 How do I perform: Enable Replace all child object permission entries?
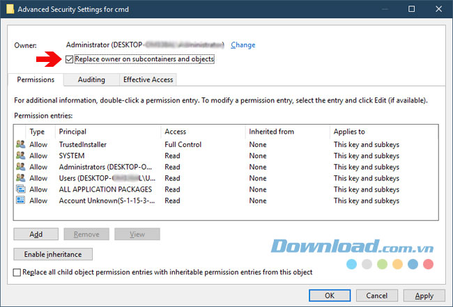point(17,272)
